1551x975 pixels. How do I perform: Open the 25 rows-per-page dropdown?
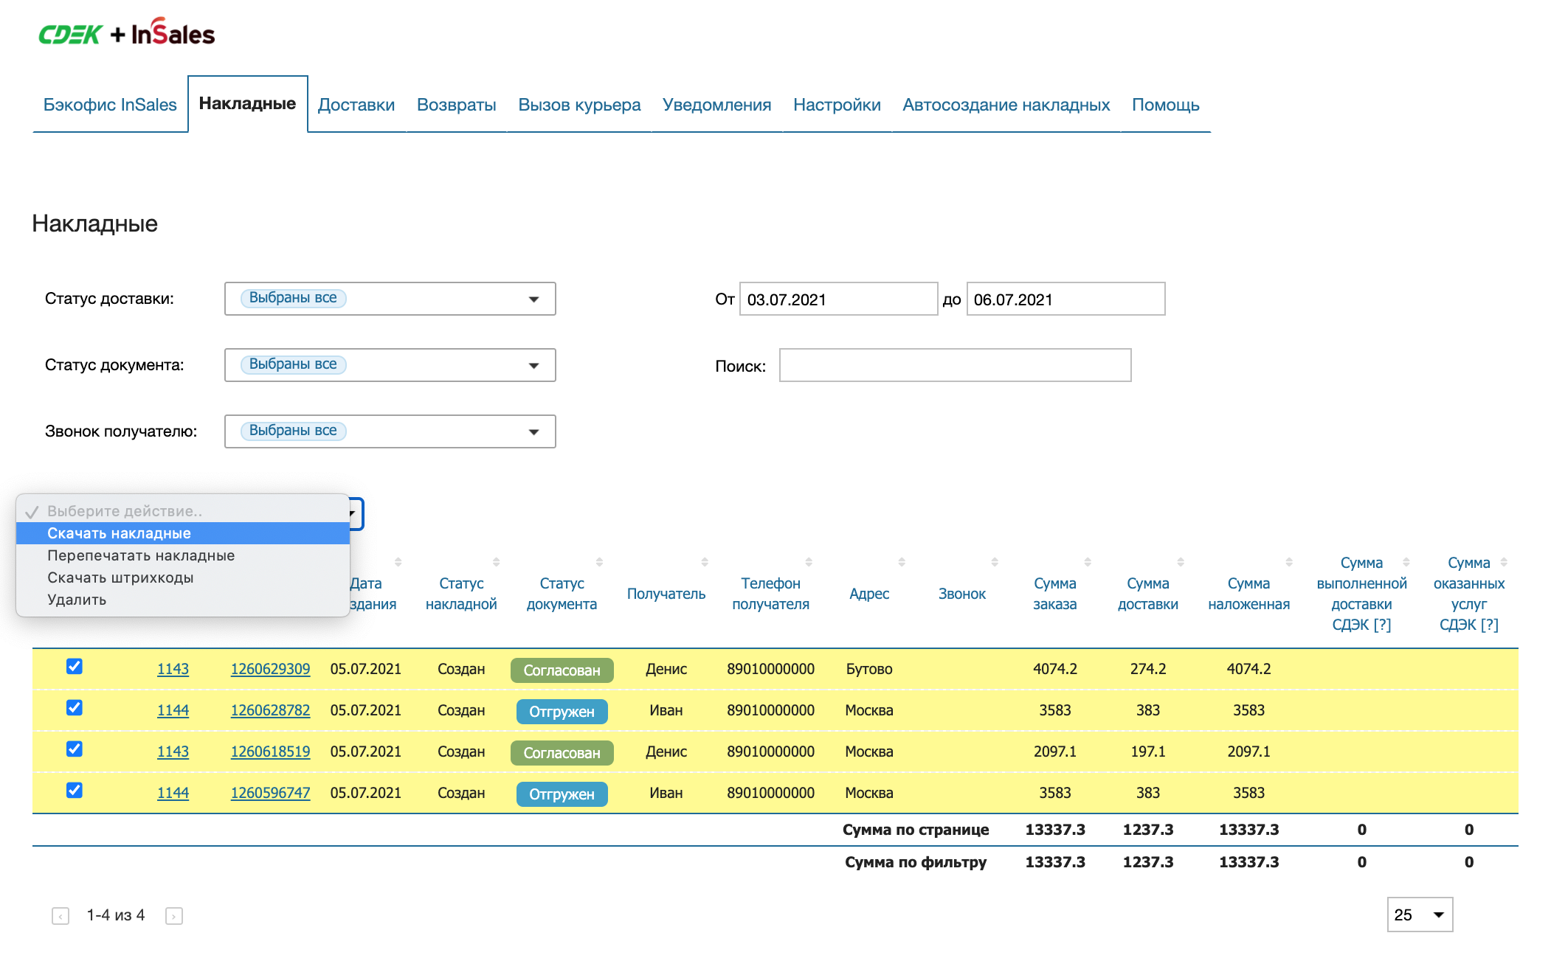pos(1419,915)
